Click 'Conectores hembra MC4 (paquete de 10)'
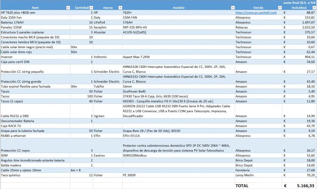 point(36,42)
